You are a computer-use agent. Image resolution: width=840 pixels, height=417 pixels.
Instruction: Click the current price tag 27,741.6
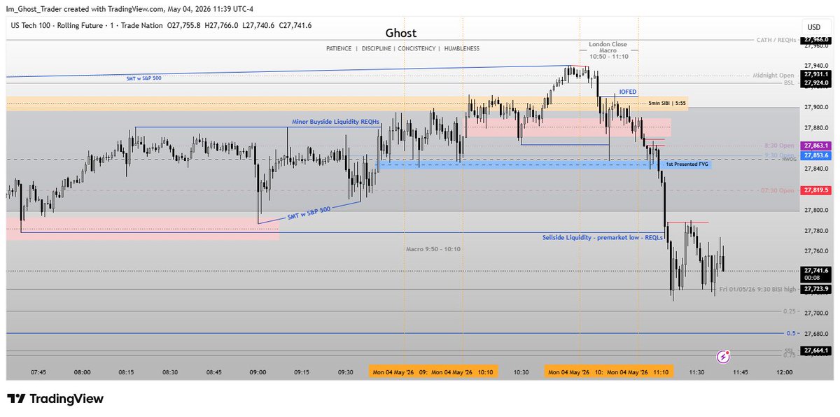tap(816, 274)
